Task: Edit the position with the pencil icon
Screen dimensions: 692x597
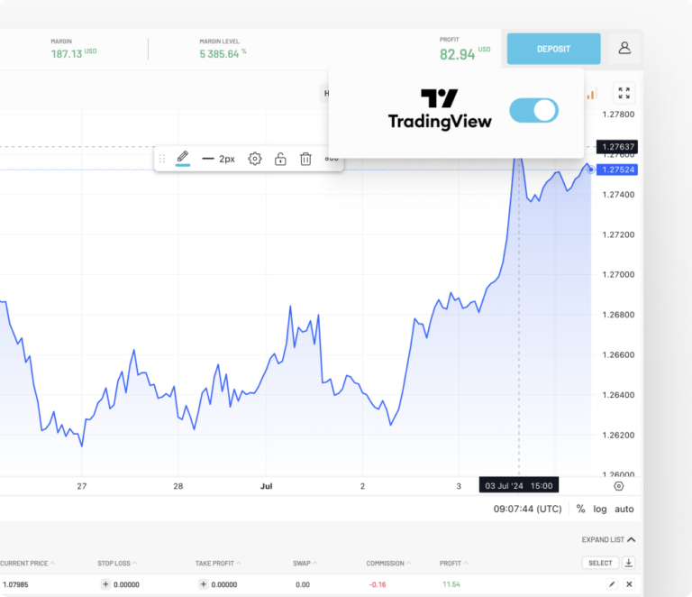Action: 612,584
